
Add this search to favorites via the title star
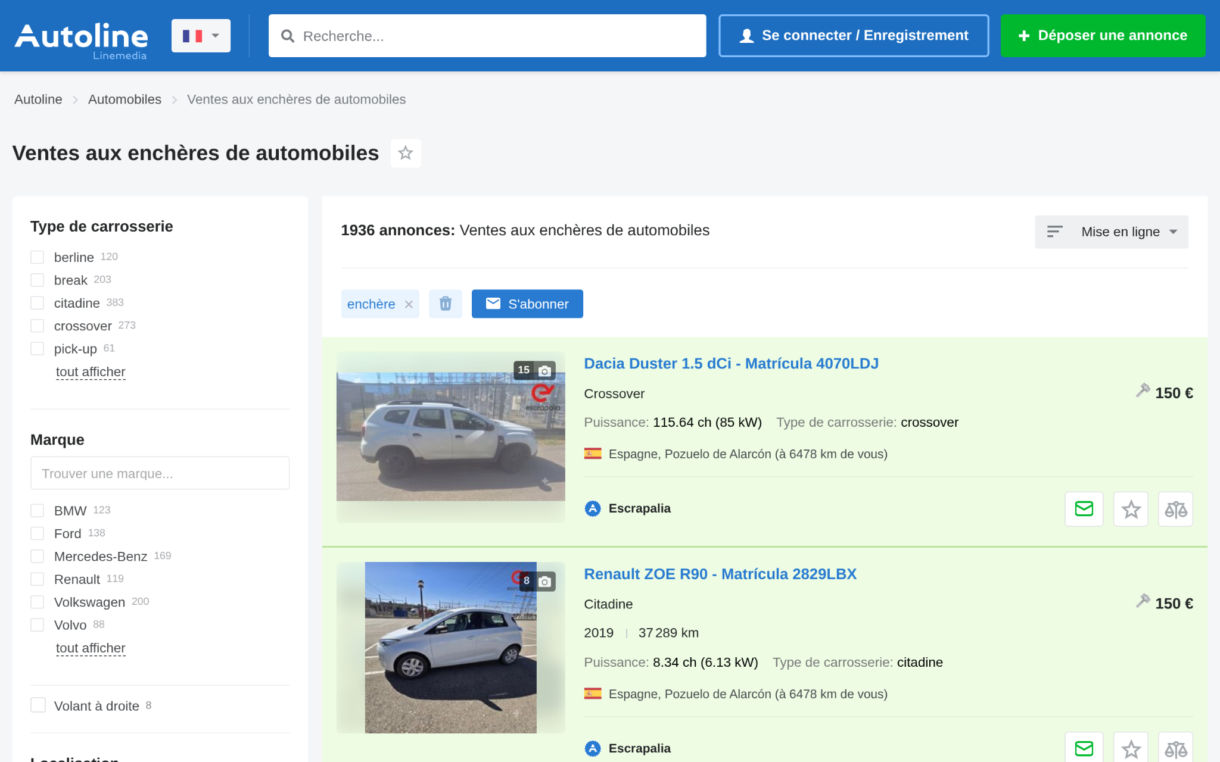[x=406, y=154]
